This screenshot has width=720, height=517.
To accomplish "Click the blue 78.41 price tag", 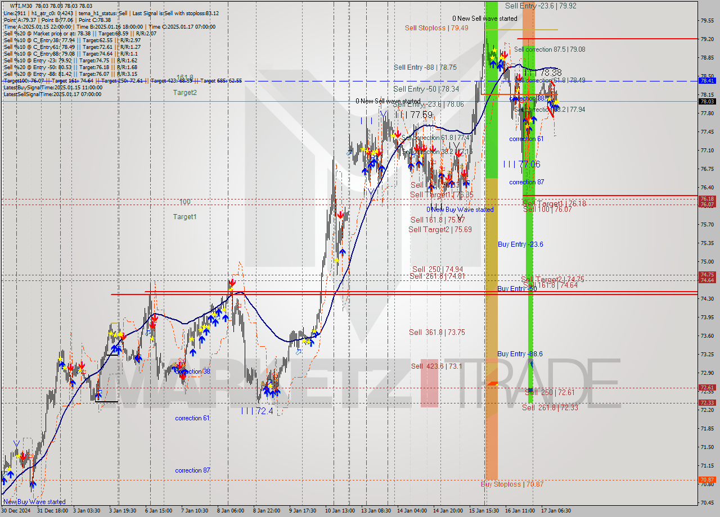I will tap(707, 80).
